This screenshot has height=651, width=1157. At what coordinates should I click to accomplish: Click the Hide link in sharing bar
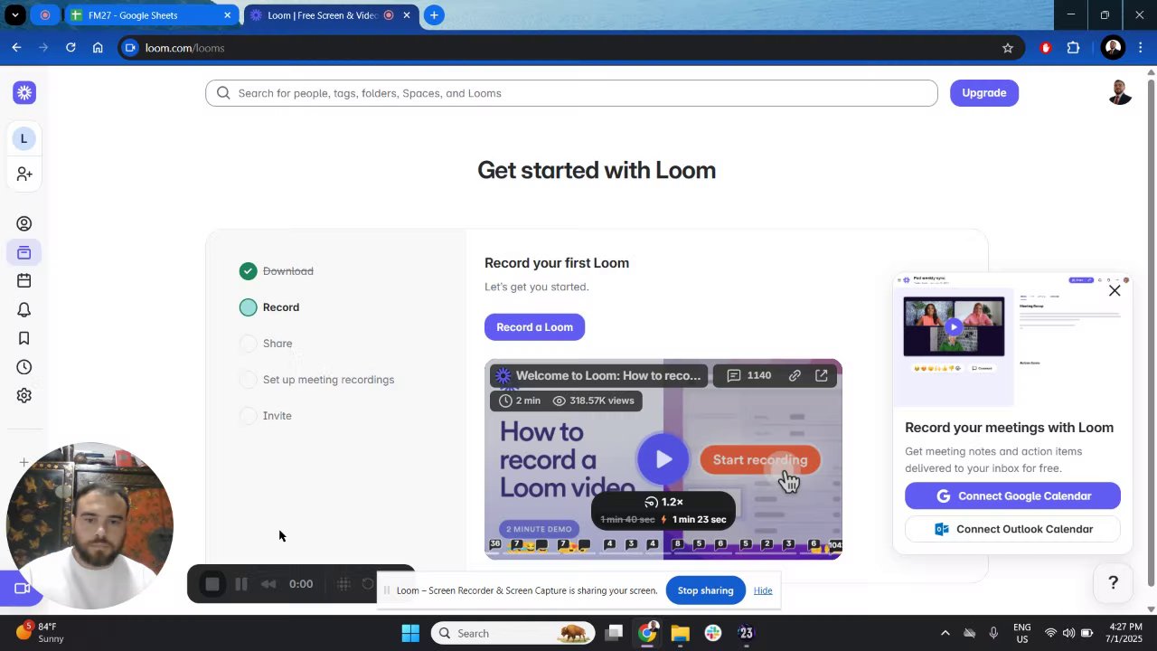763,590
